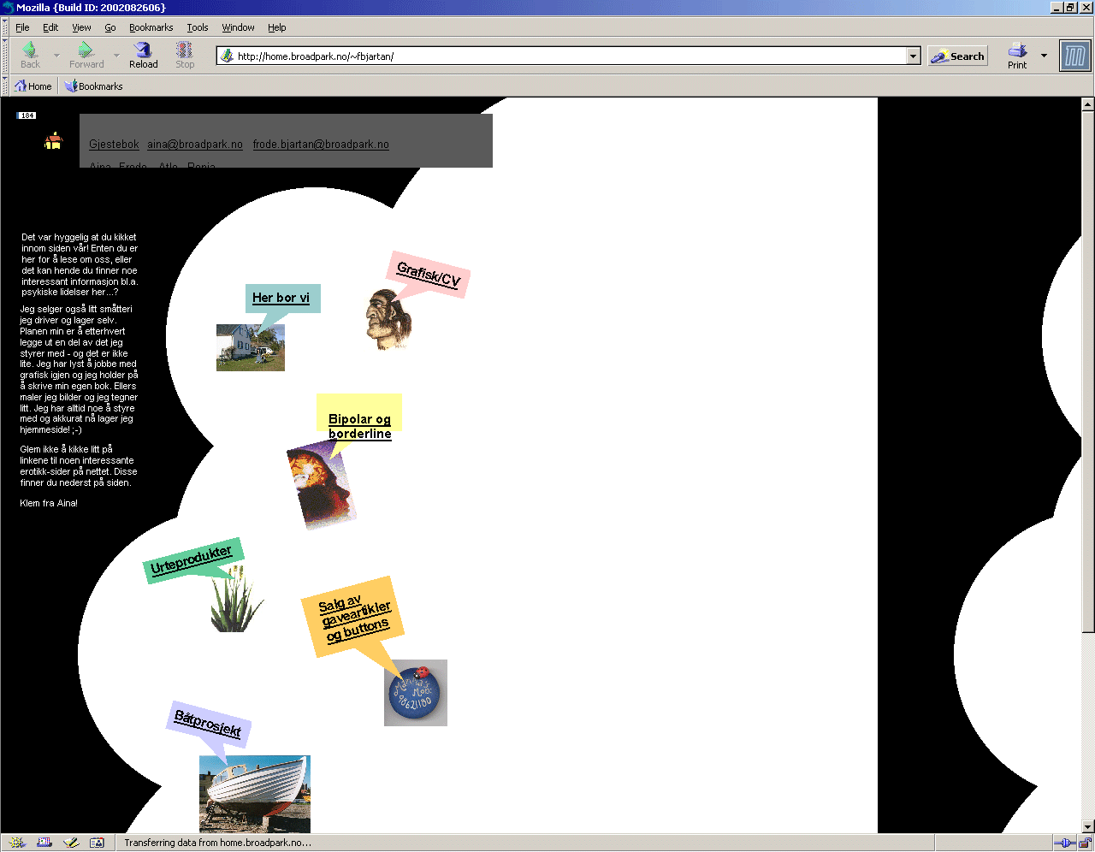Click the Forward navigation button
Image resolution: width=1095 pixels, height=852 pixels.
[x=86, y=56]
